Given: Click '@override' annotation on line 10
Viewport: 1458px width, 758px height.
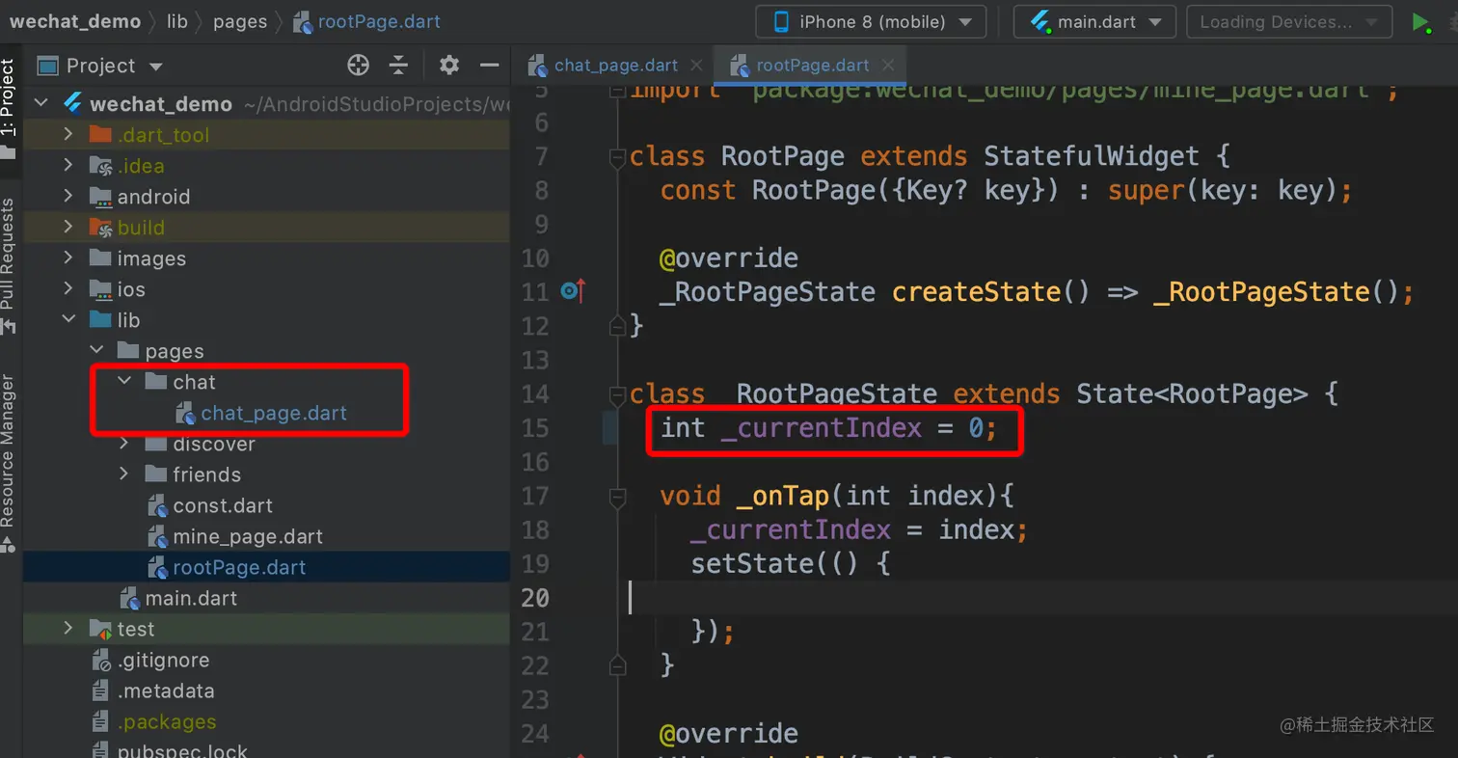Looking at the screenshot, I should 729,257.
